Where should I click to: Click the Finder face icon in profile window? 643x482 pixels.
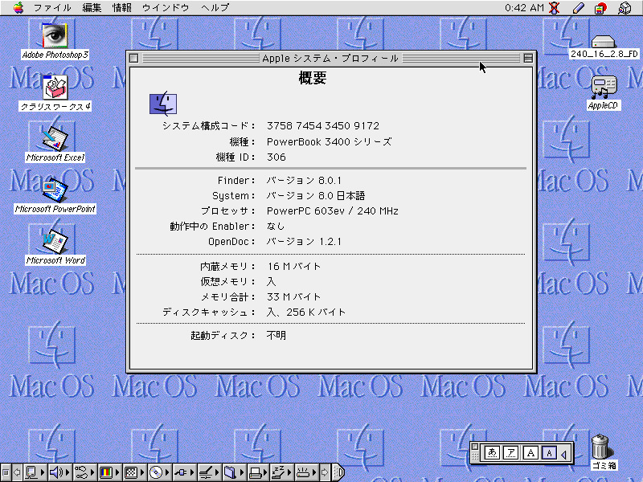pyautogui.click(x=163, y=104)
